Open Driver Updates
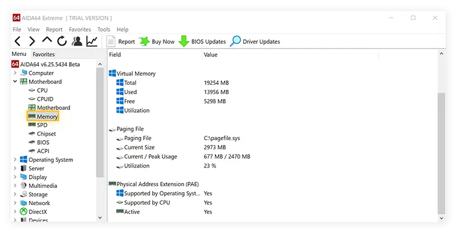This screenshot has width=456, height=233. tap(255, 42)
